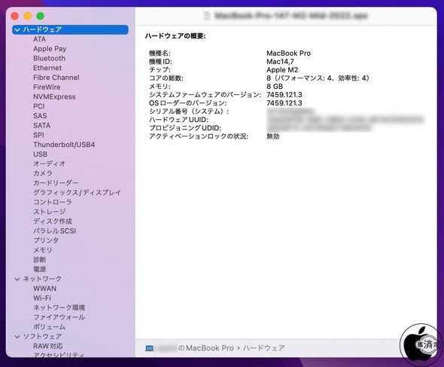Image resolution: width=444 pixels, height=367 pixels.
Task: Open グラフィックス/ディスプレイ information
Action: click(x=77, y=193)
